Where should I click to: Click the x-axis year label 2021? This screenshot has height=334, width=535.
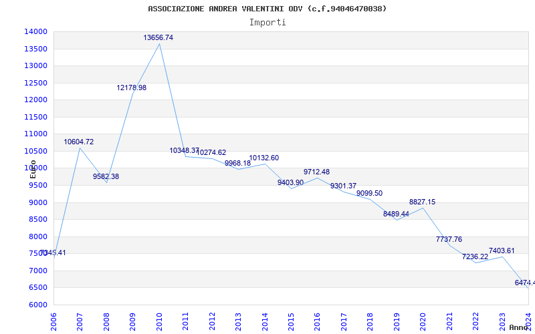coord(449,321)
